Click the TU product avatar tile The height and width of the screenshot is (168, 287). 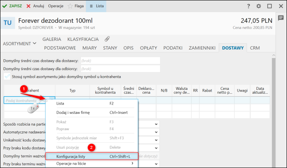pos(8,23)
